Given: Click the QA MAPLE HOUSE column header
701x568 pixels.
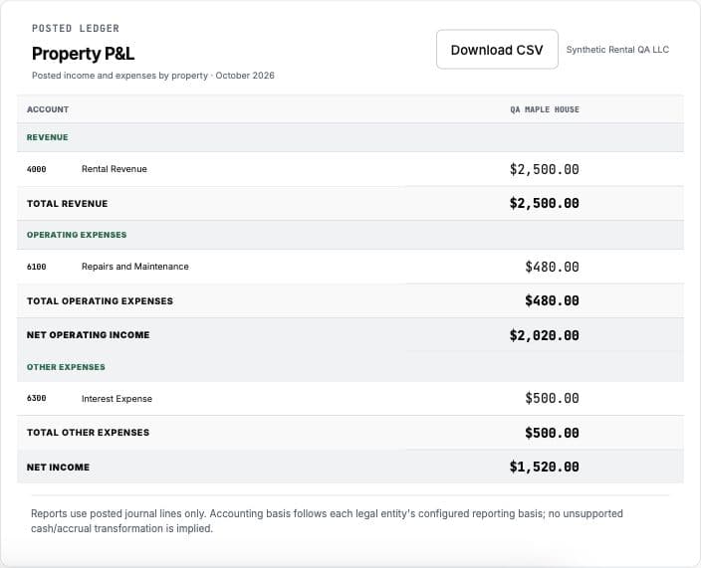Looking at the screenshot, I should point(545,109).
